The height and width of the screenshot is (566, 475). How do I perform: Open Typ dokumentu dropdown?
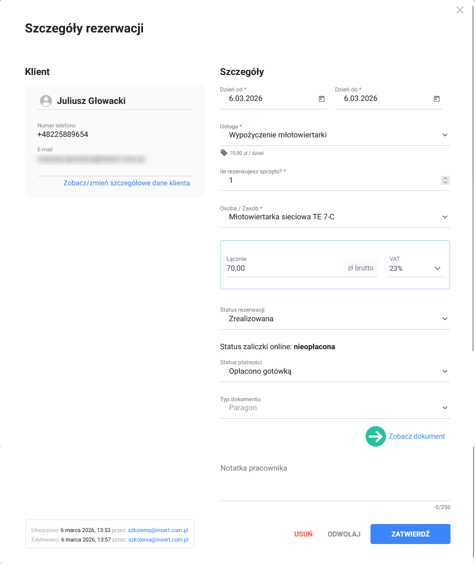(x=445, y=408)
